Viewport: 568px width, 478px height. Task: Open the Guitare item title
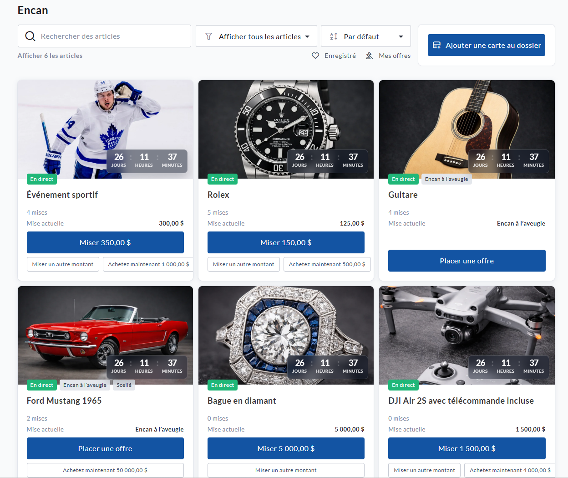coord(403,195)
